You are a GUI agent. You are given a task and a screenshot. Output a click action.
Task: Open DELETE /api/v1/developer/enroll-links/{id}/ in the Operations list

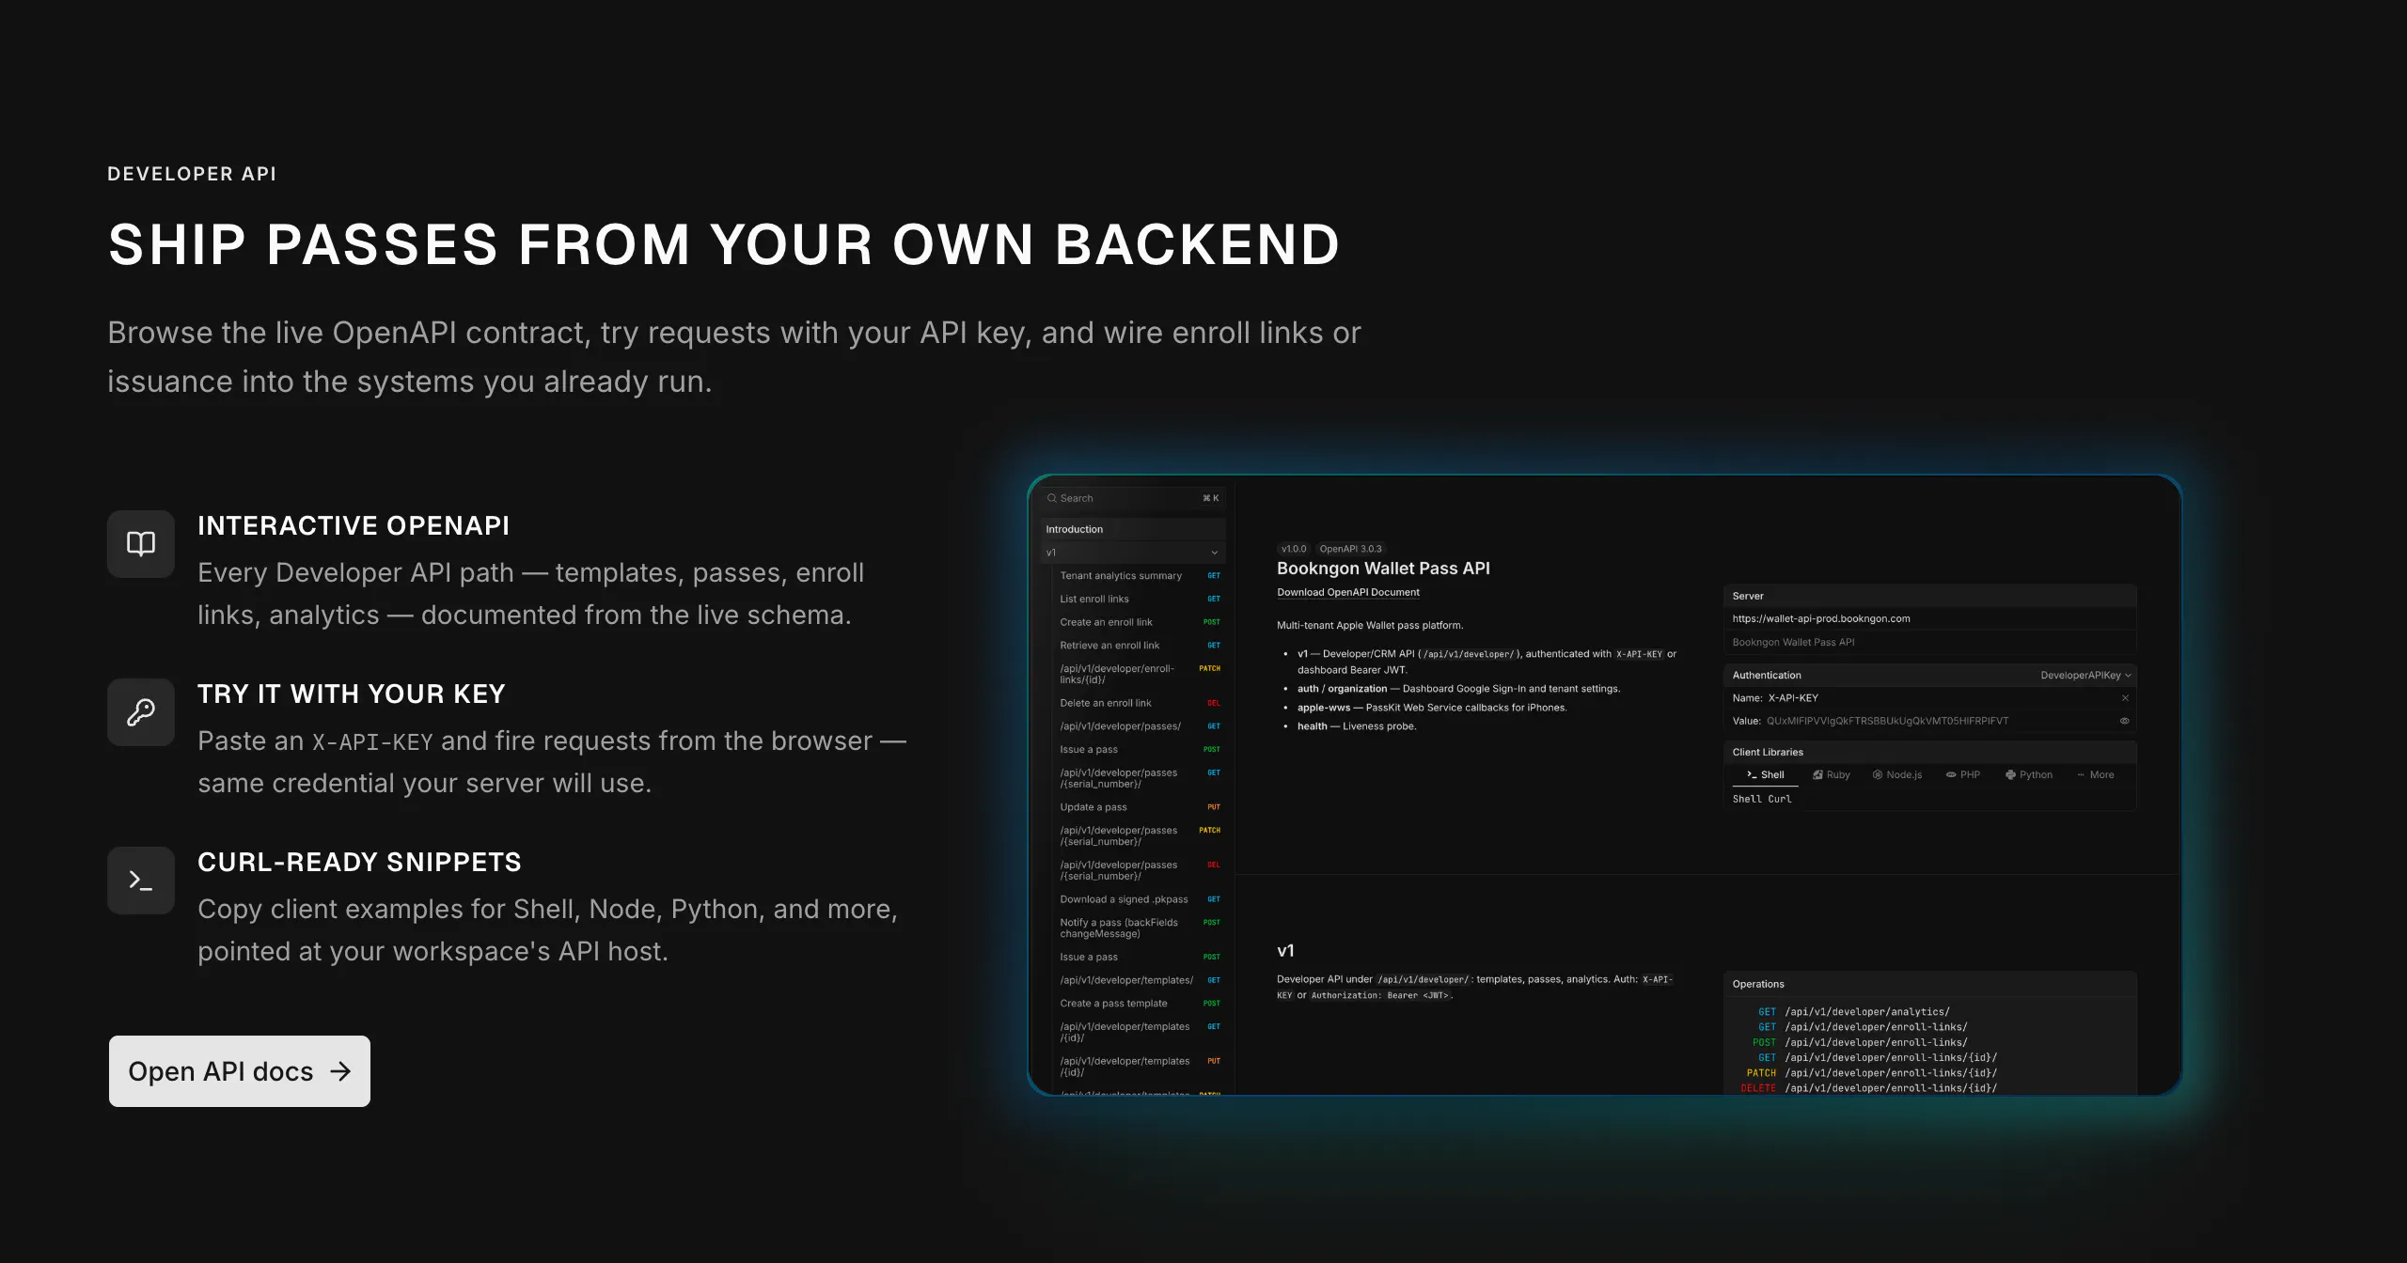click(1868, 1087)
